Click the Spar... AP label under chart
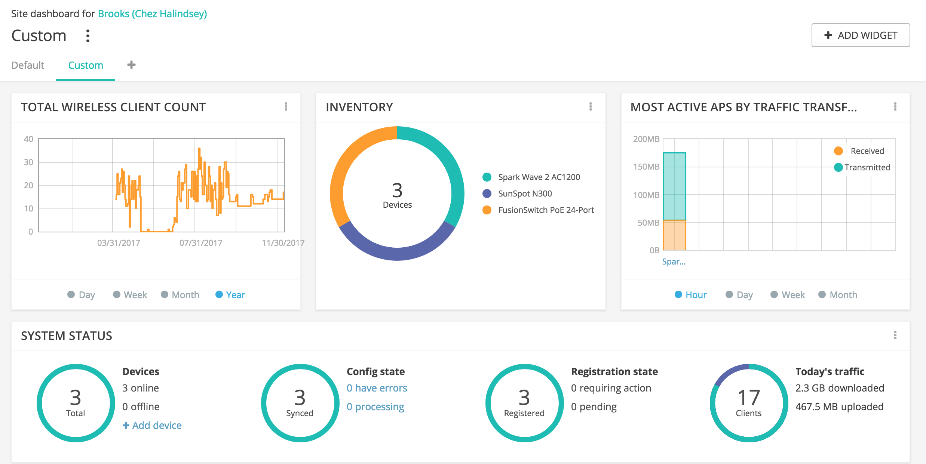926x464 pixels. coord(674,262)
